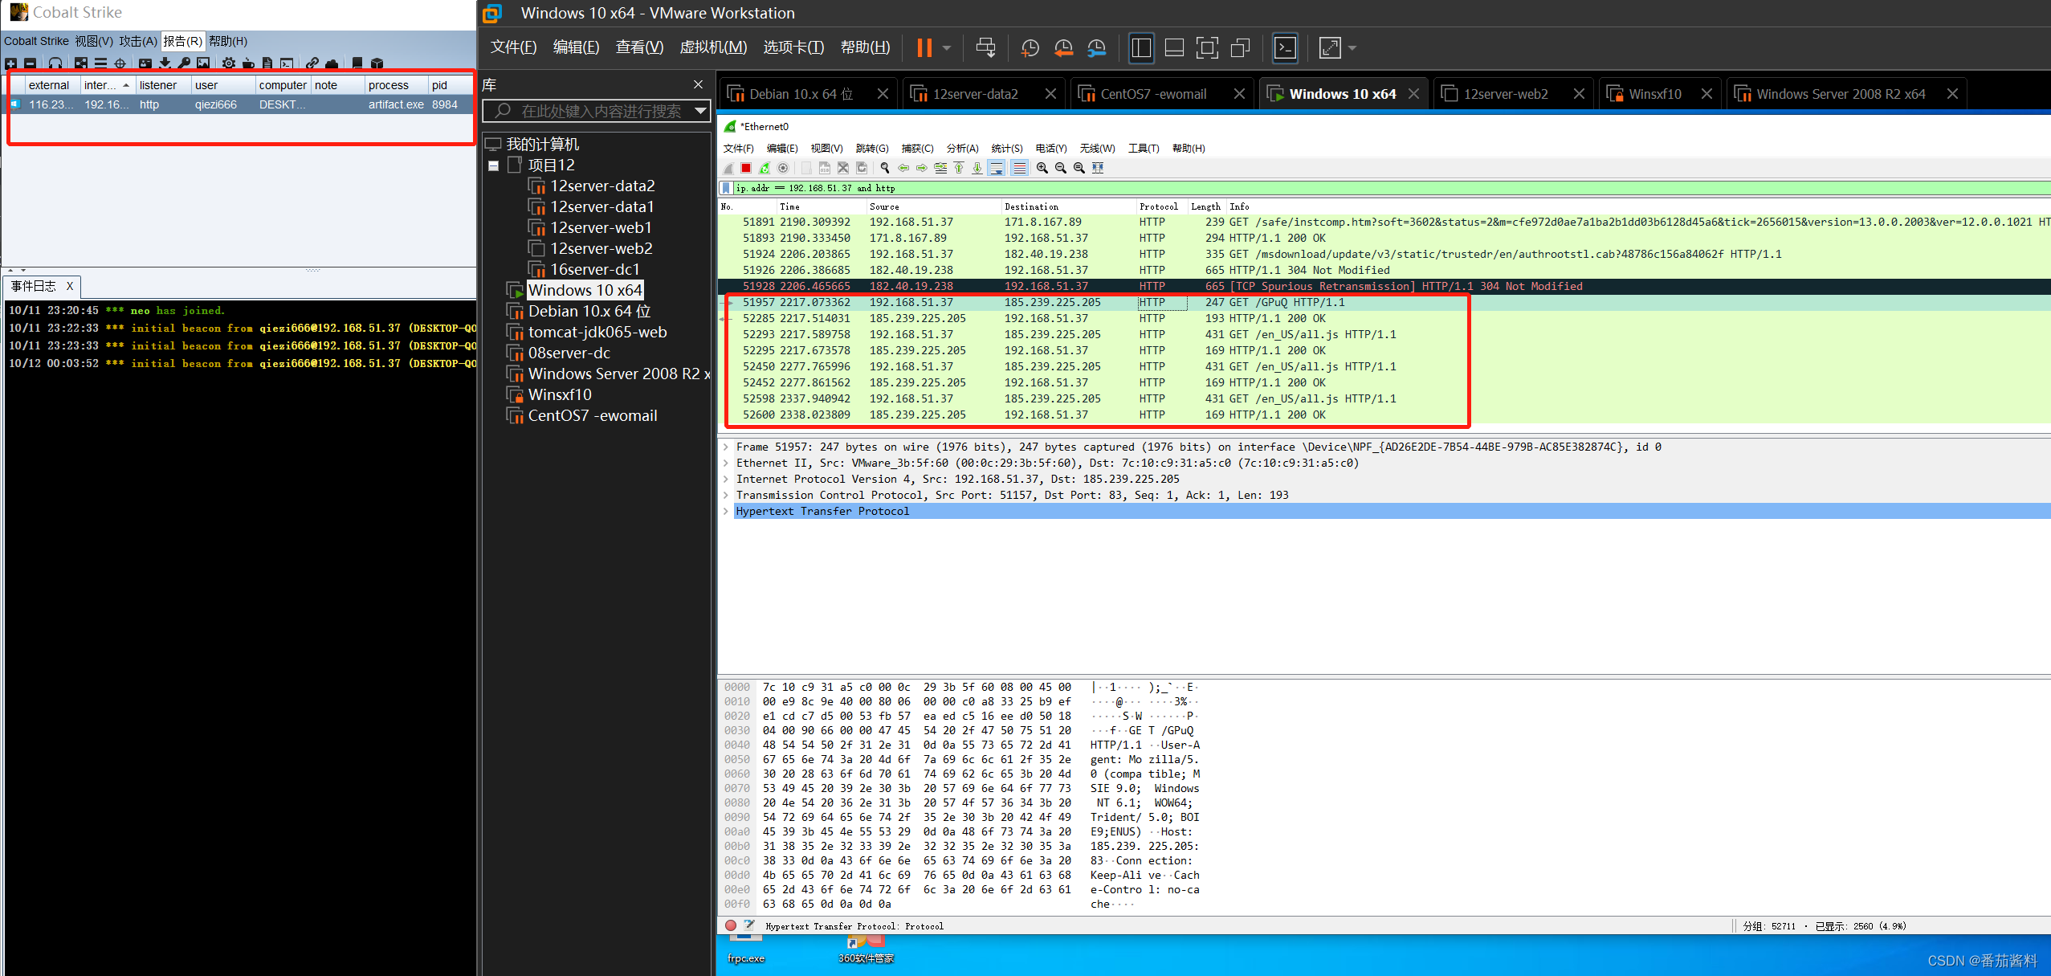Revert to snapshot orange arrow icon
Image resolution: width=2051 pixels, height=976 pixels.
click(1063, 48)
